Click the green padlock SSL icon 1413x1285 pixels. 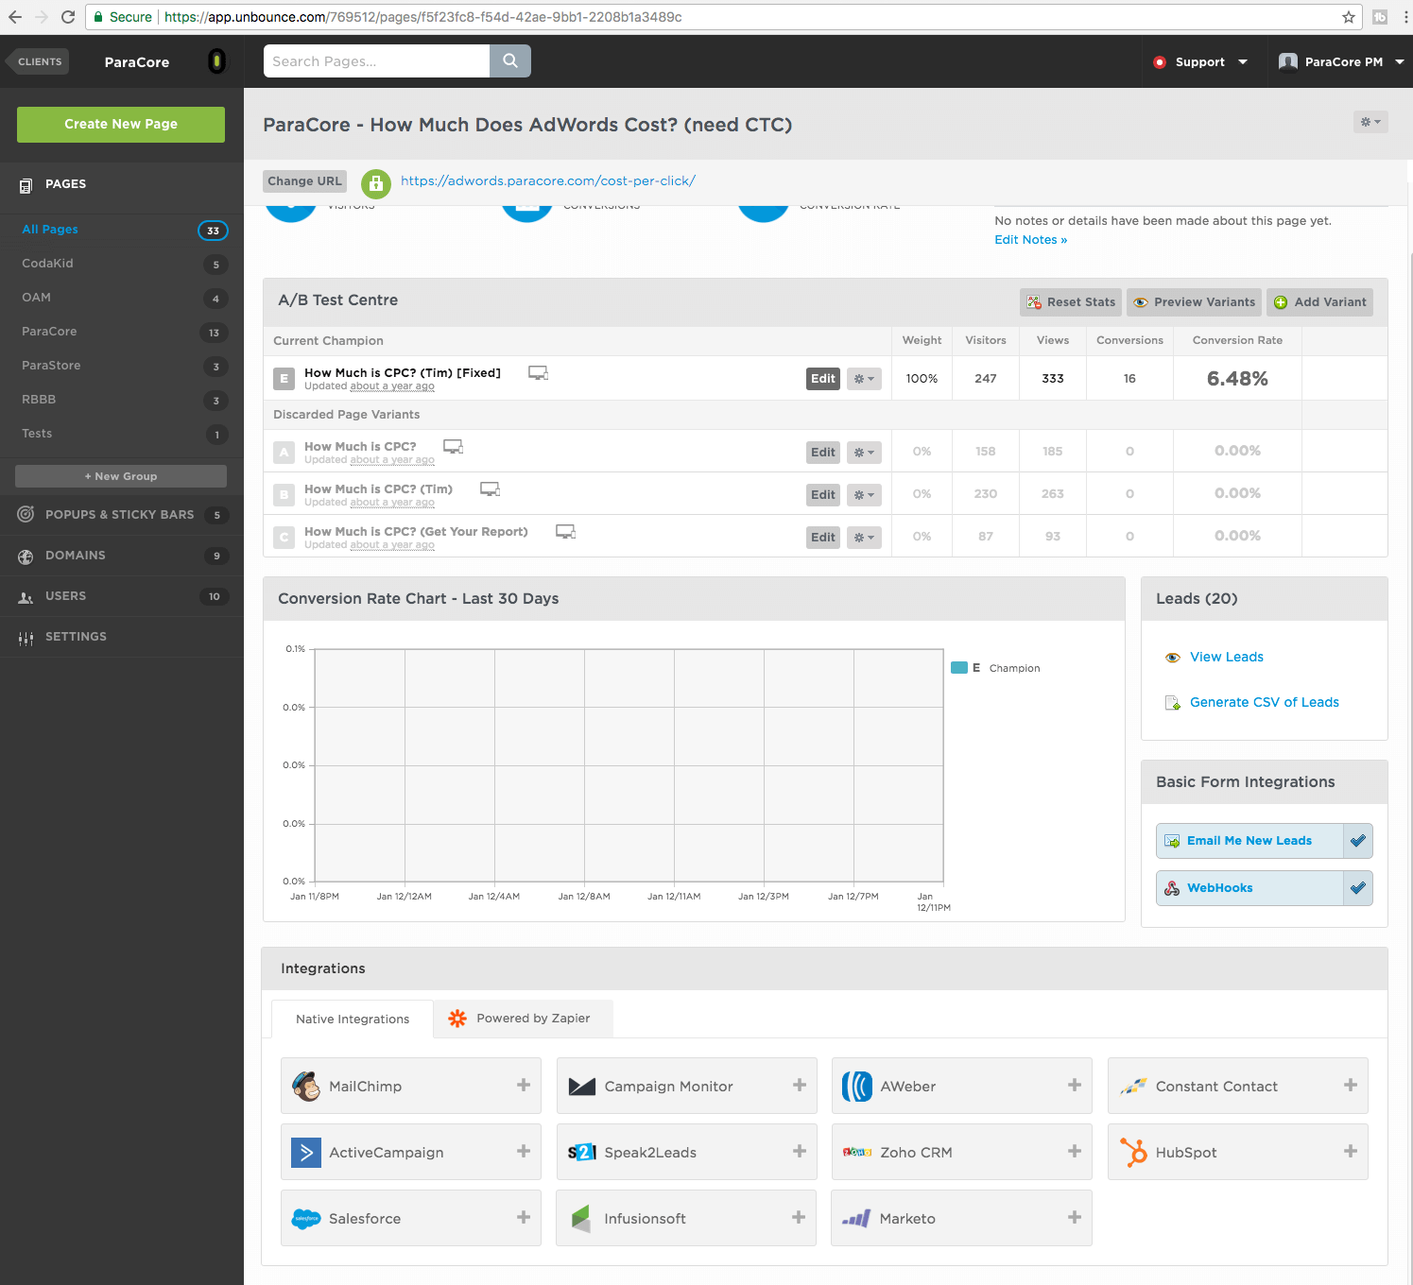coord(376,182)
